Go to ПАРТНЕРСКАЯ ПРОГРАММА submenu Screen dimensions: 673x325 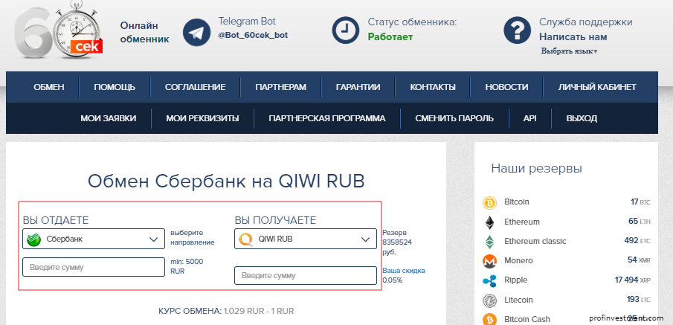click(x=327, y=118)
